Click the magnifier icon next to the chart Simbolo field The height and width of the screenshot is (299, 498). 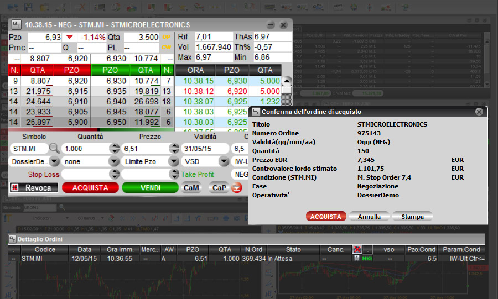pyautogui.click(x=62, y=207)
